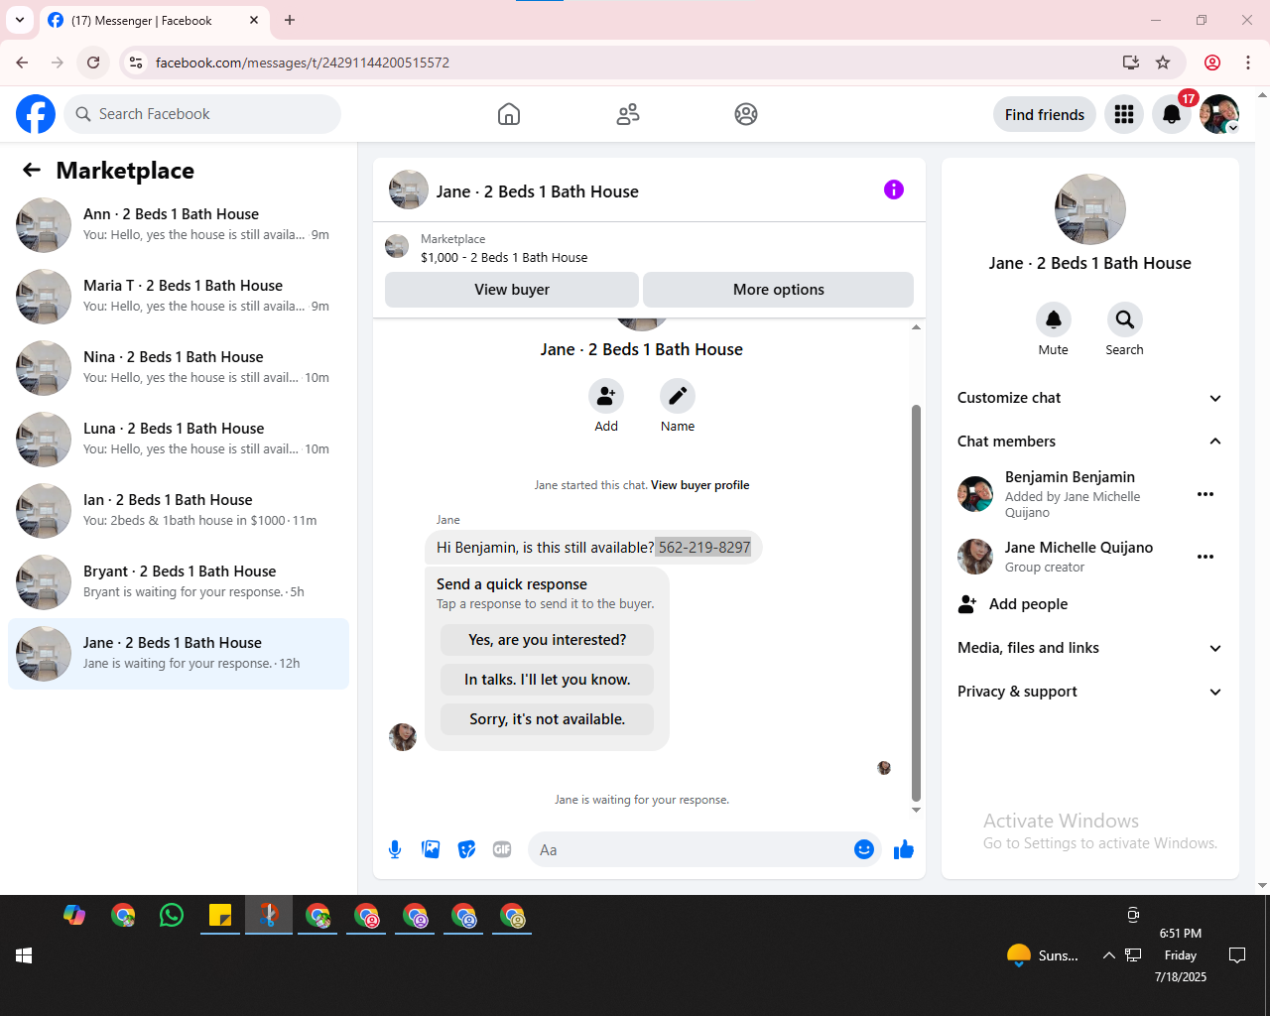Open the View buyer profile link
This screenshot has height=1016, width=1270.
(x=700, y=485)
